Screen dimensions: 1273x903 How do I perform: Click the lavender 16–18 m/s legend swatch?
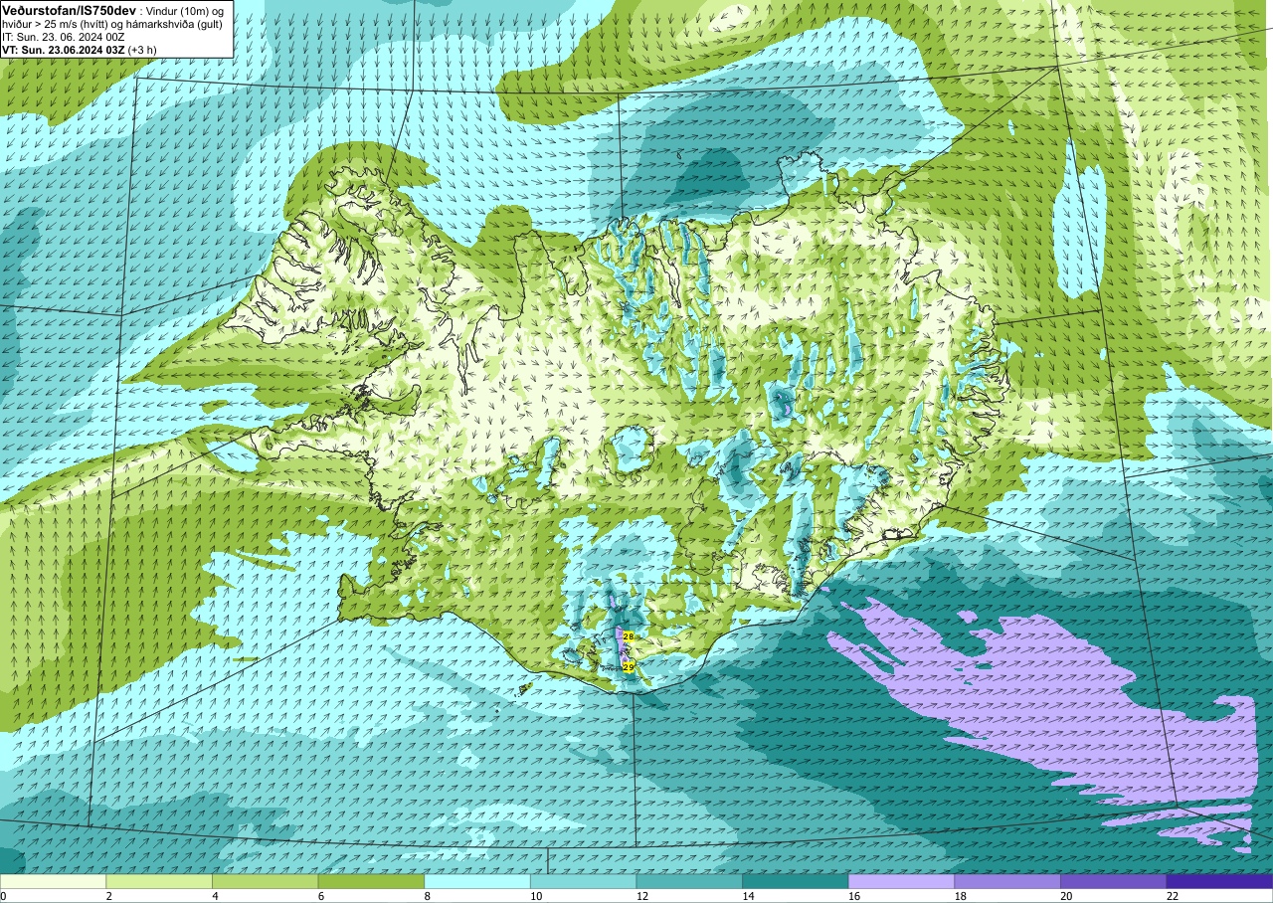(x=902, y=881)
